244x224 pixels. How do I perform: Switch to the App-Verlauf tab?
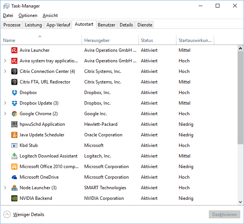(58, 25)
